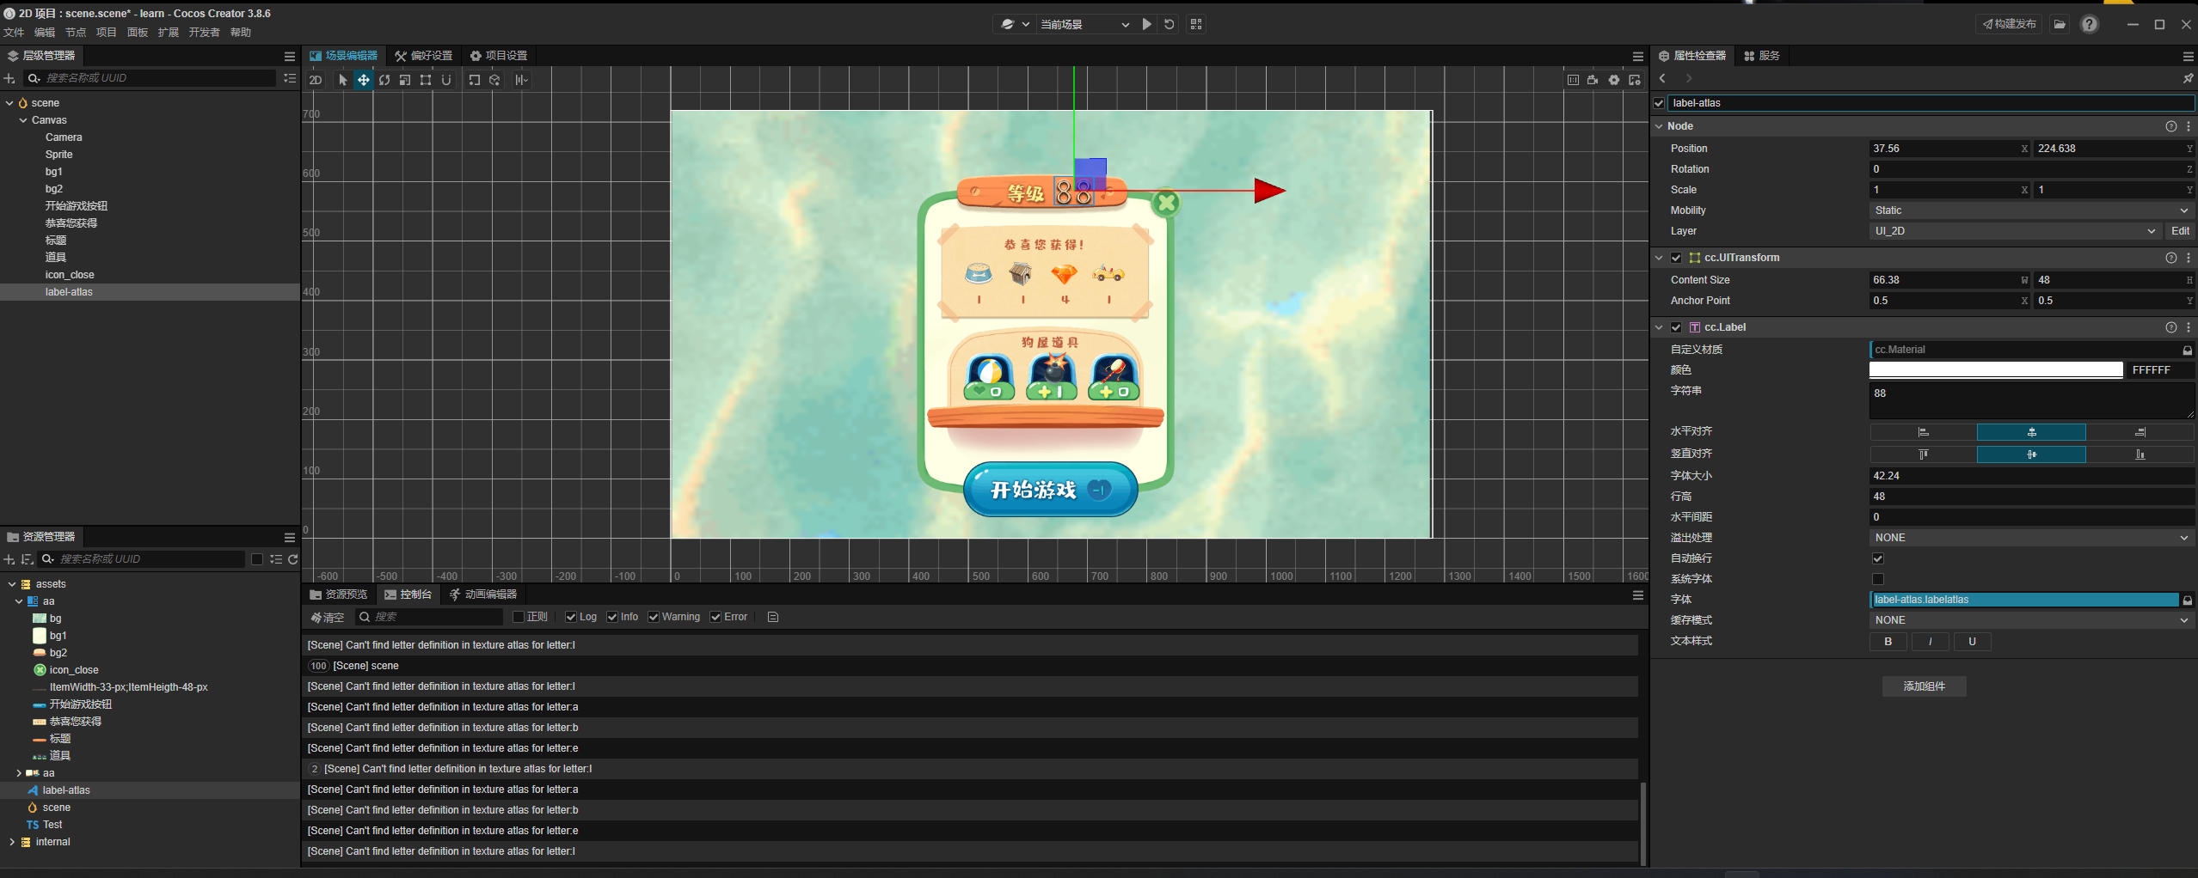Enable the 系统字体 system font checkbox

pos(1878,579)
